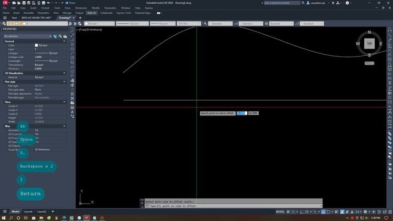Open the layer control dropdown
This screenshot has width=393, height=221.
pos(37,23)
